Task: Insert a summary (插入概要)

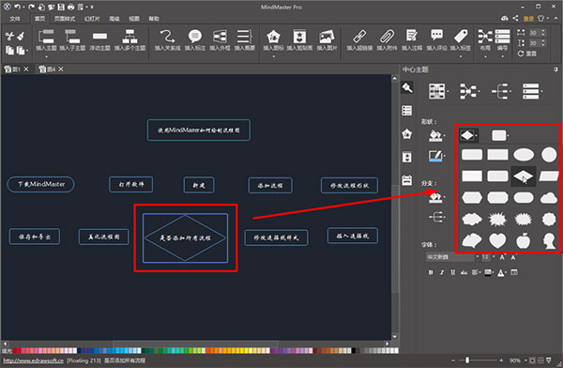Action: 245,39
